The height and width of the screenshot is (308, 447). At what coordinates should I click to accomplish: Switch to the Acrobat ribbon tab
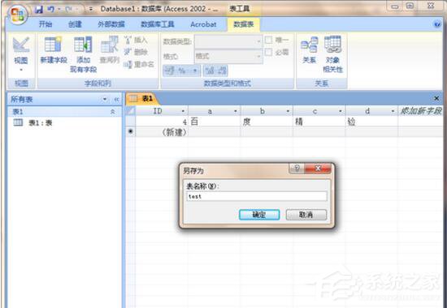203,24
